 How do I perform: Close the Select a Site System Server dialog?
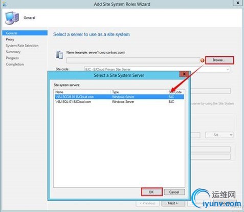tap(184, 74)
